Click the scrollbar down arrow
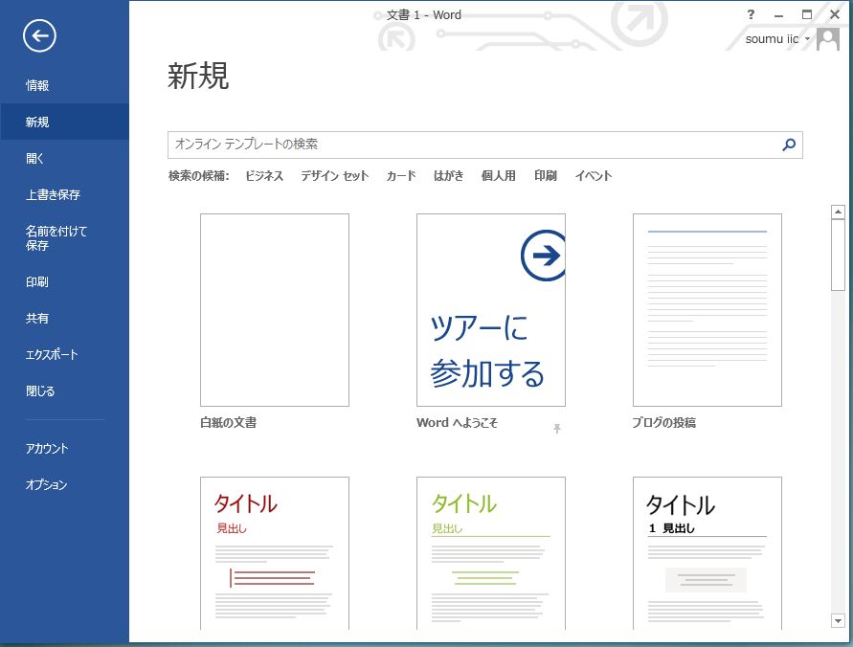This screenshot has height=647, width=853. tap(838, 620)
